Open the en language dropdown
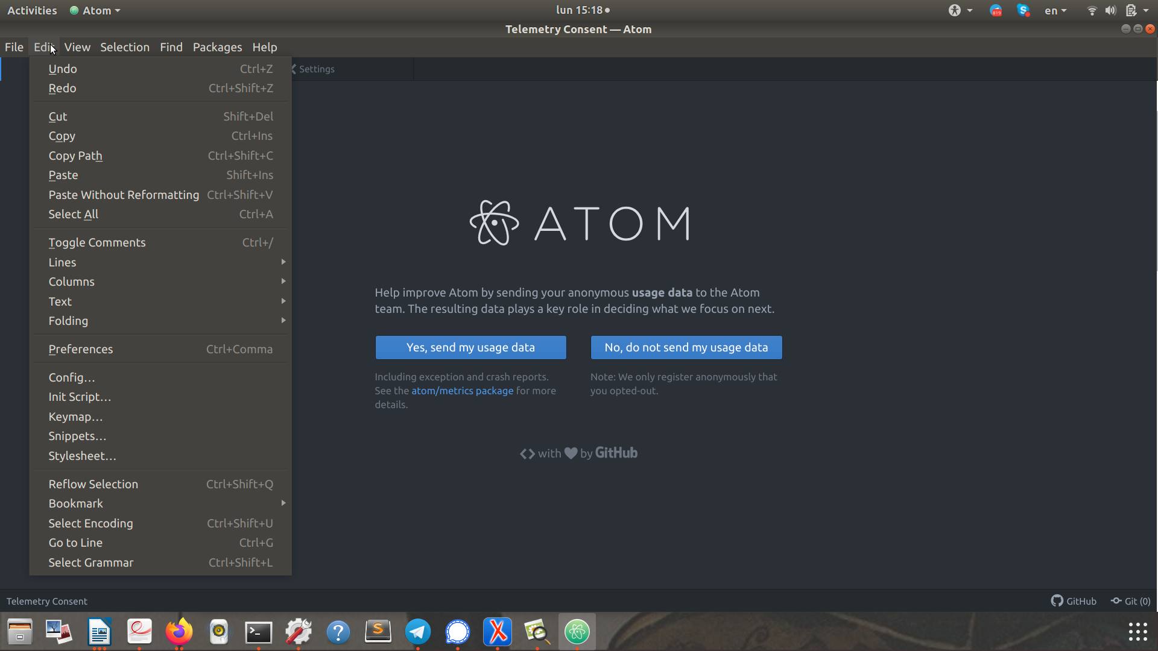 point(1055,10)
